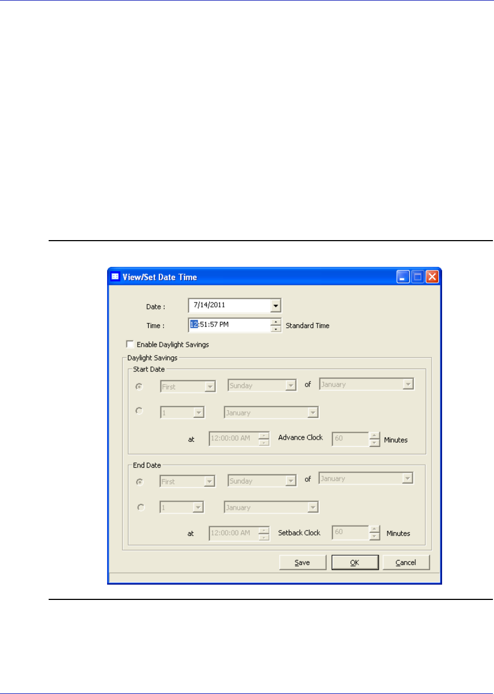494x694 pixels.
Task: Click the 'Standard Time' label
Action: tap(308, 325)
